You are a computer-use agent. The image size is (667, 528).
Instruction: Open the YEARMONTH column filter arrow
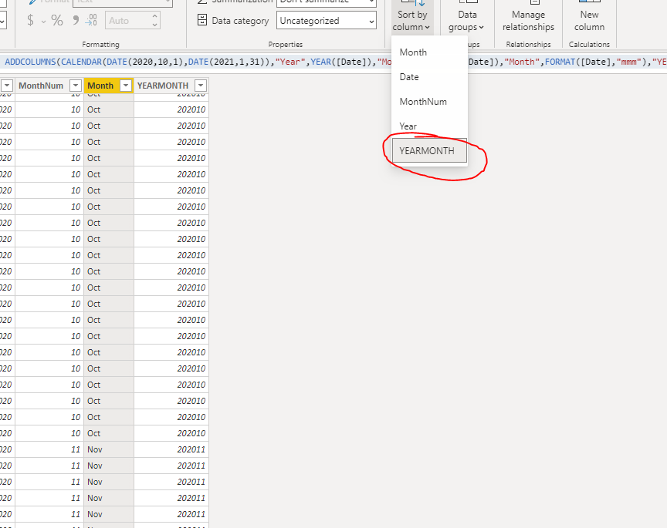pyautogui.click(x=201, y=86)
